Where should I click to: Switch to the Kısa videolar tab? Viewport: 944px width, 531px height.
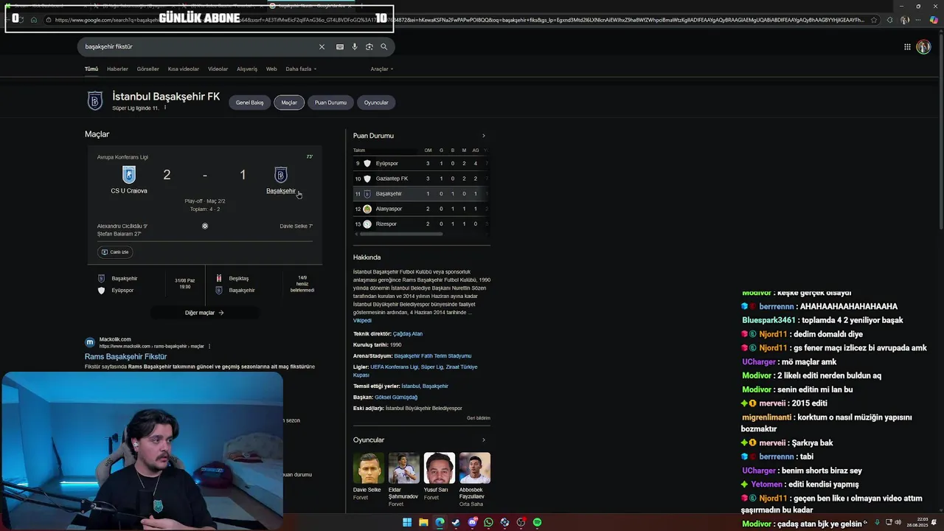pyautogui.click(x=184, y=69)
